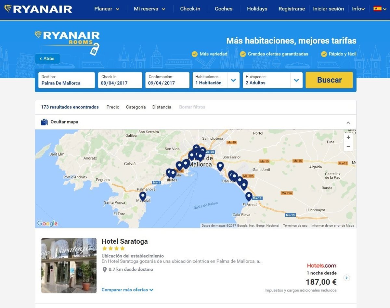
Task: Click the Ryanair logo in header
Action: click(38, 9)
